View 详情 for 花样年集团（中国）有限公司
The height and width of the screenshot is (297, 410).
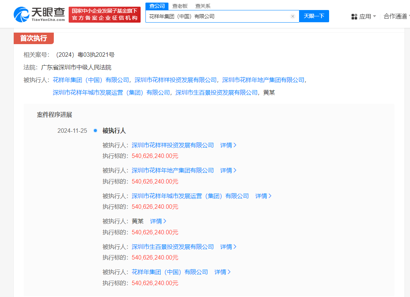[x=222, y=272]
